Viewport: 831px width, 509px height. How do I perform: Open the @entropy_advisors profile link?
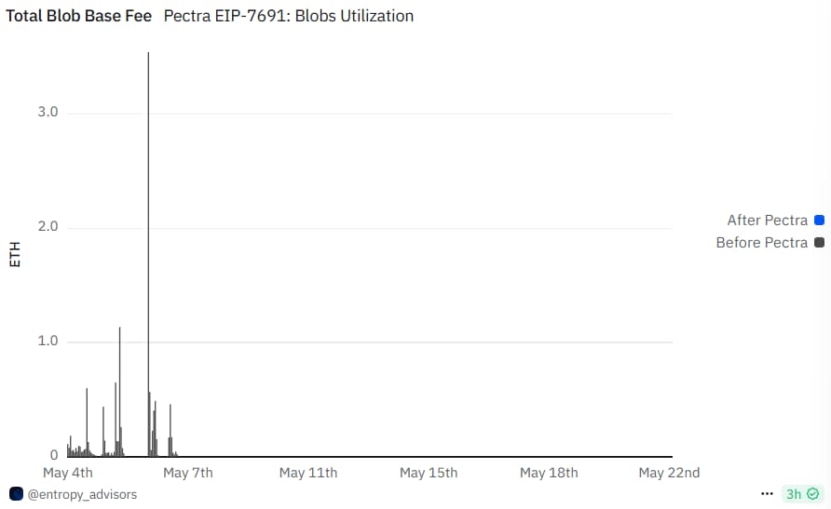(82, 494)
